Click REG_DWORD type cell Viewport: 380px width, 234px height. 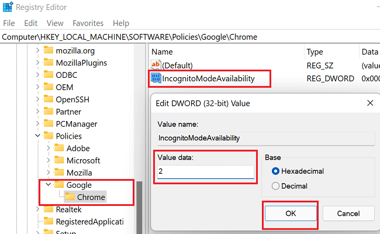[330, 78]
